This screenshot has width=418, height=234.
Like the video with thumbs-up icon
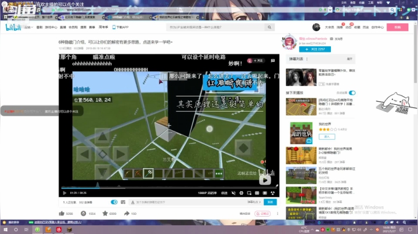pyautogui.click(x=62, y=213)
